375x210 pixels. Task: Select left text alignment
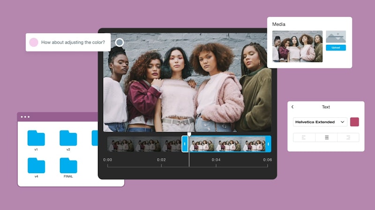pyautogui.click(x=304, y=137)
